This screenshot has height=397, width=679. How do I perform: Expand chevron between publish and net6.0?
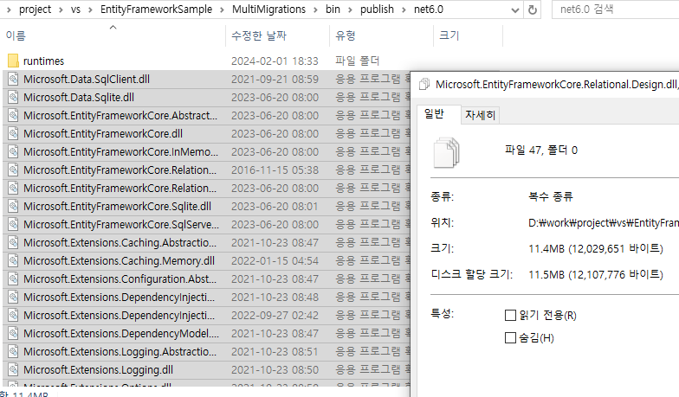404,10
